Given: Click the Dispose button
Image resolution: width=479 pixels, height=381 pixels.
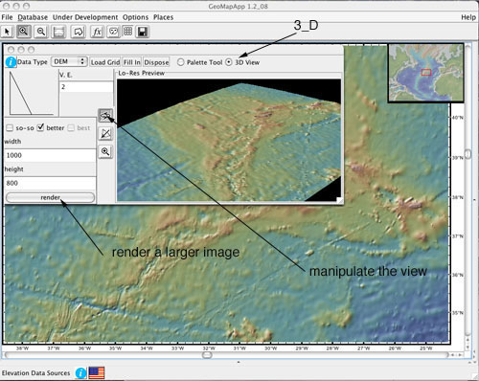Looking at the screenshot, I should tap(156, 62).
